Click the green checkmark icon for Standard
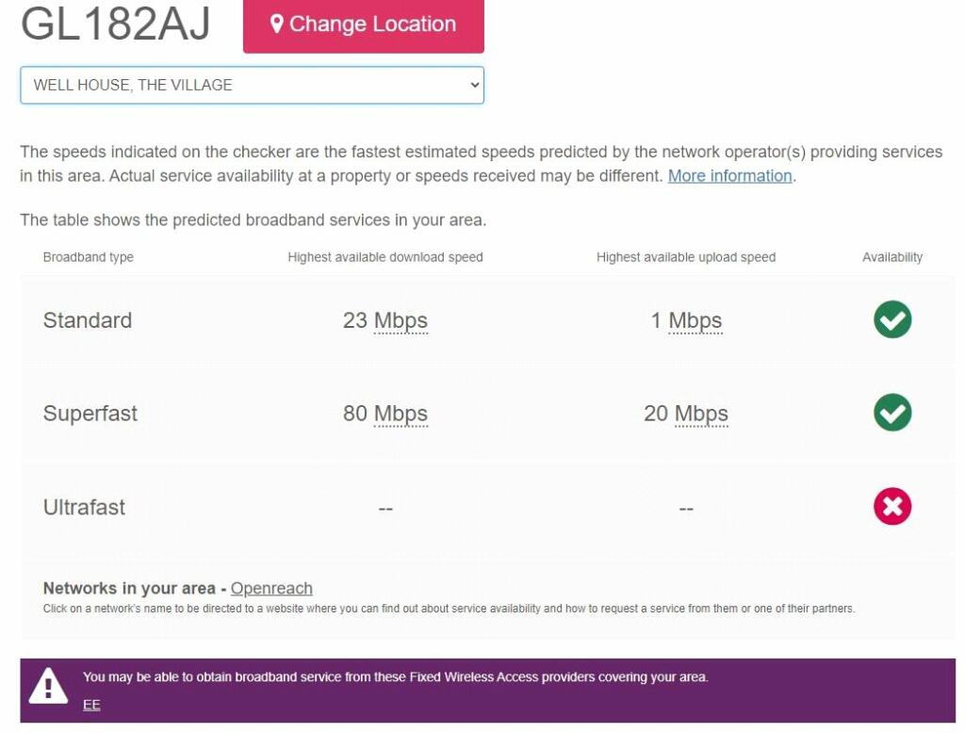This screenshot has height=733, width=965. (891, 319)
